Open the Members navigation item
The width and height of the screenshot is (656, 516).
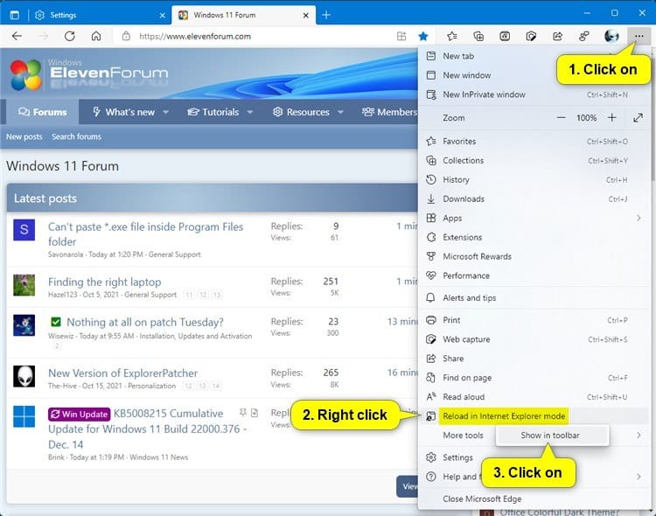point(389,112)
